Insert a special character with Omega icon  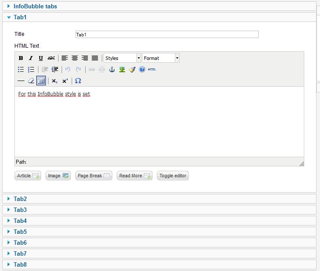(x=78, y=81)
